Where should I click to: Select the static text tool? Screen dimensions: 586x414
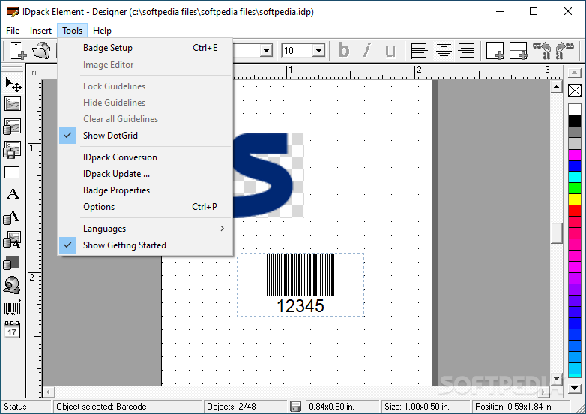pos(13,193)
